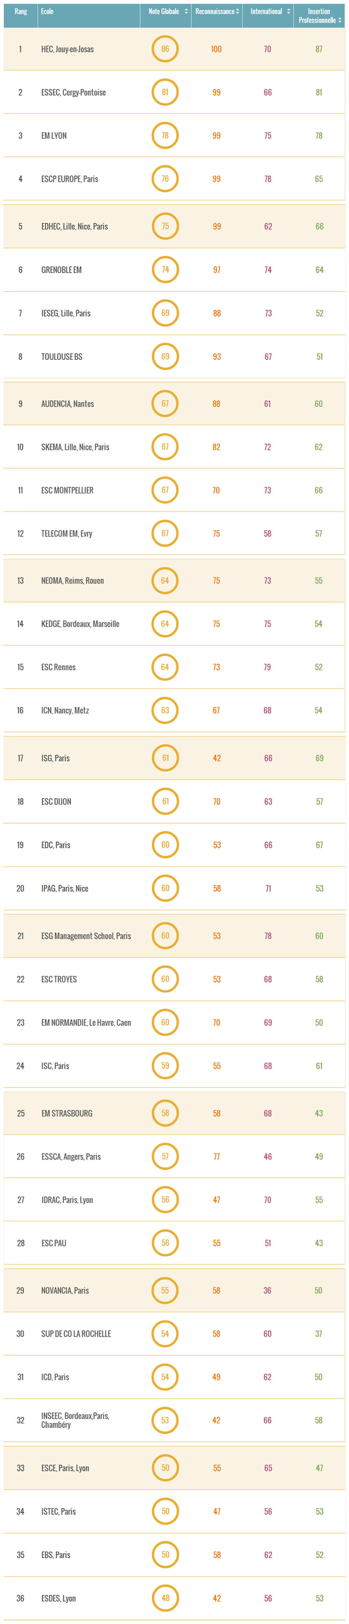The image size is (349, 1624).
Task: Sort by Note Globale arrow icon
Action: click(x=186, y=11)
